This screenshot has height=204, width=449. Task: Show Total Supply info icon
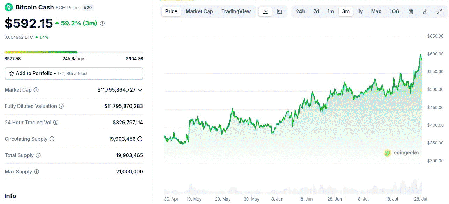tap(38, 155)
